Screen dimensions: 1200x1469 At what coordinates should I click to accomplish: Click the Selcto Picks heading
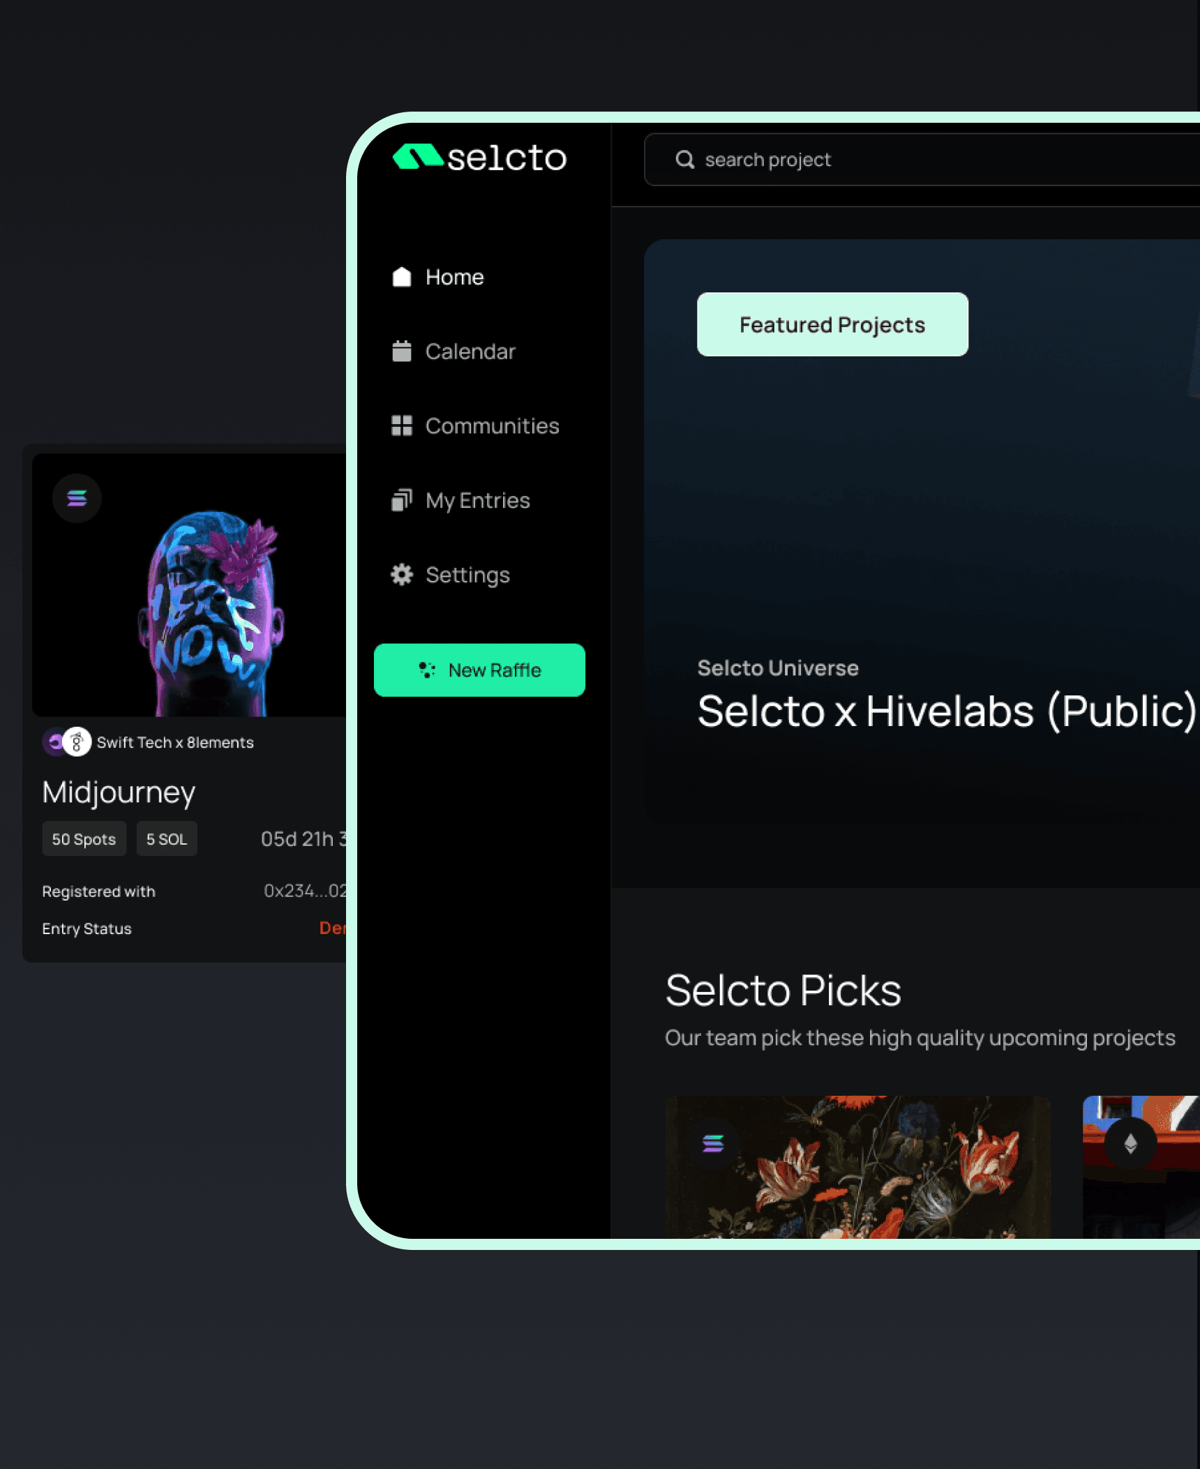coord(783,990)
